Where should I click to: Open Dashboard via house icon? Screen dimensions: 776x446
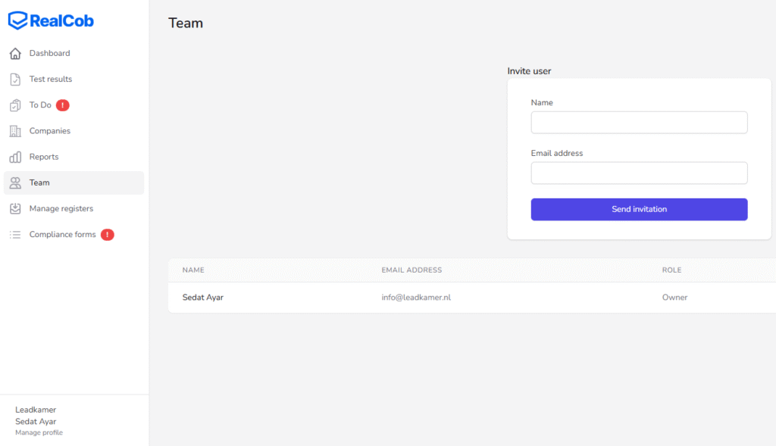[x=15, y=54]
